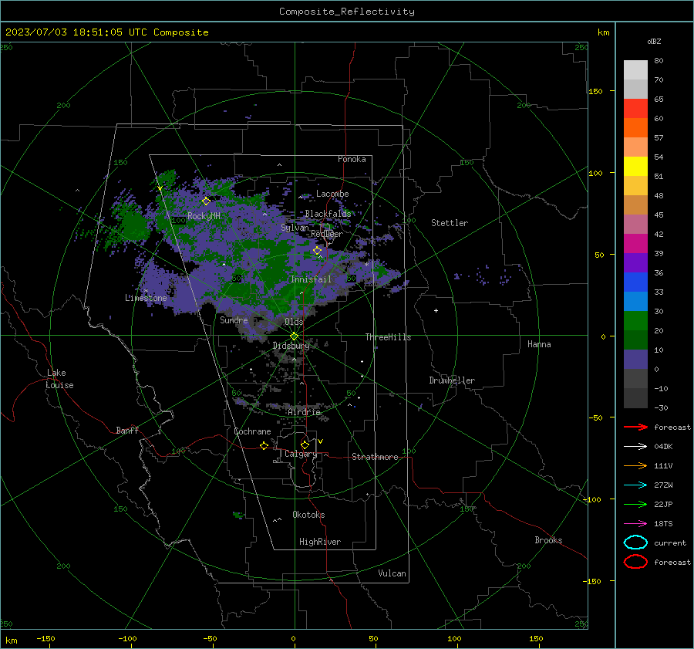Click the Sundre city label

coord(234,319)
